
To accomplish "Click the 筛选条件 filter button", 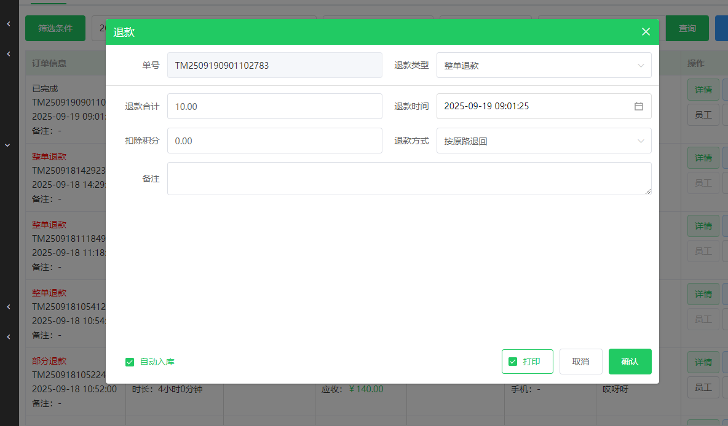I will click(55, 28).
